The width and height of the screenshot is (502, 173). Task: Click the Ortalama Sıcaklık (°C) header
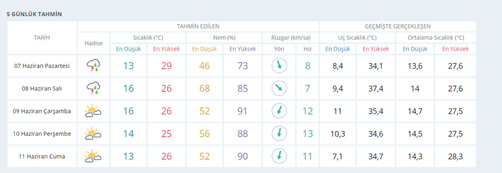[436, 38]
